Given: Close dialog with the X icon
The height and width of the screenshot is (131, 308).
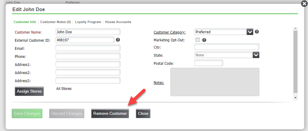Looking at the screenshot, I should click(304, 4).
